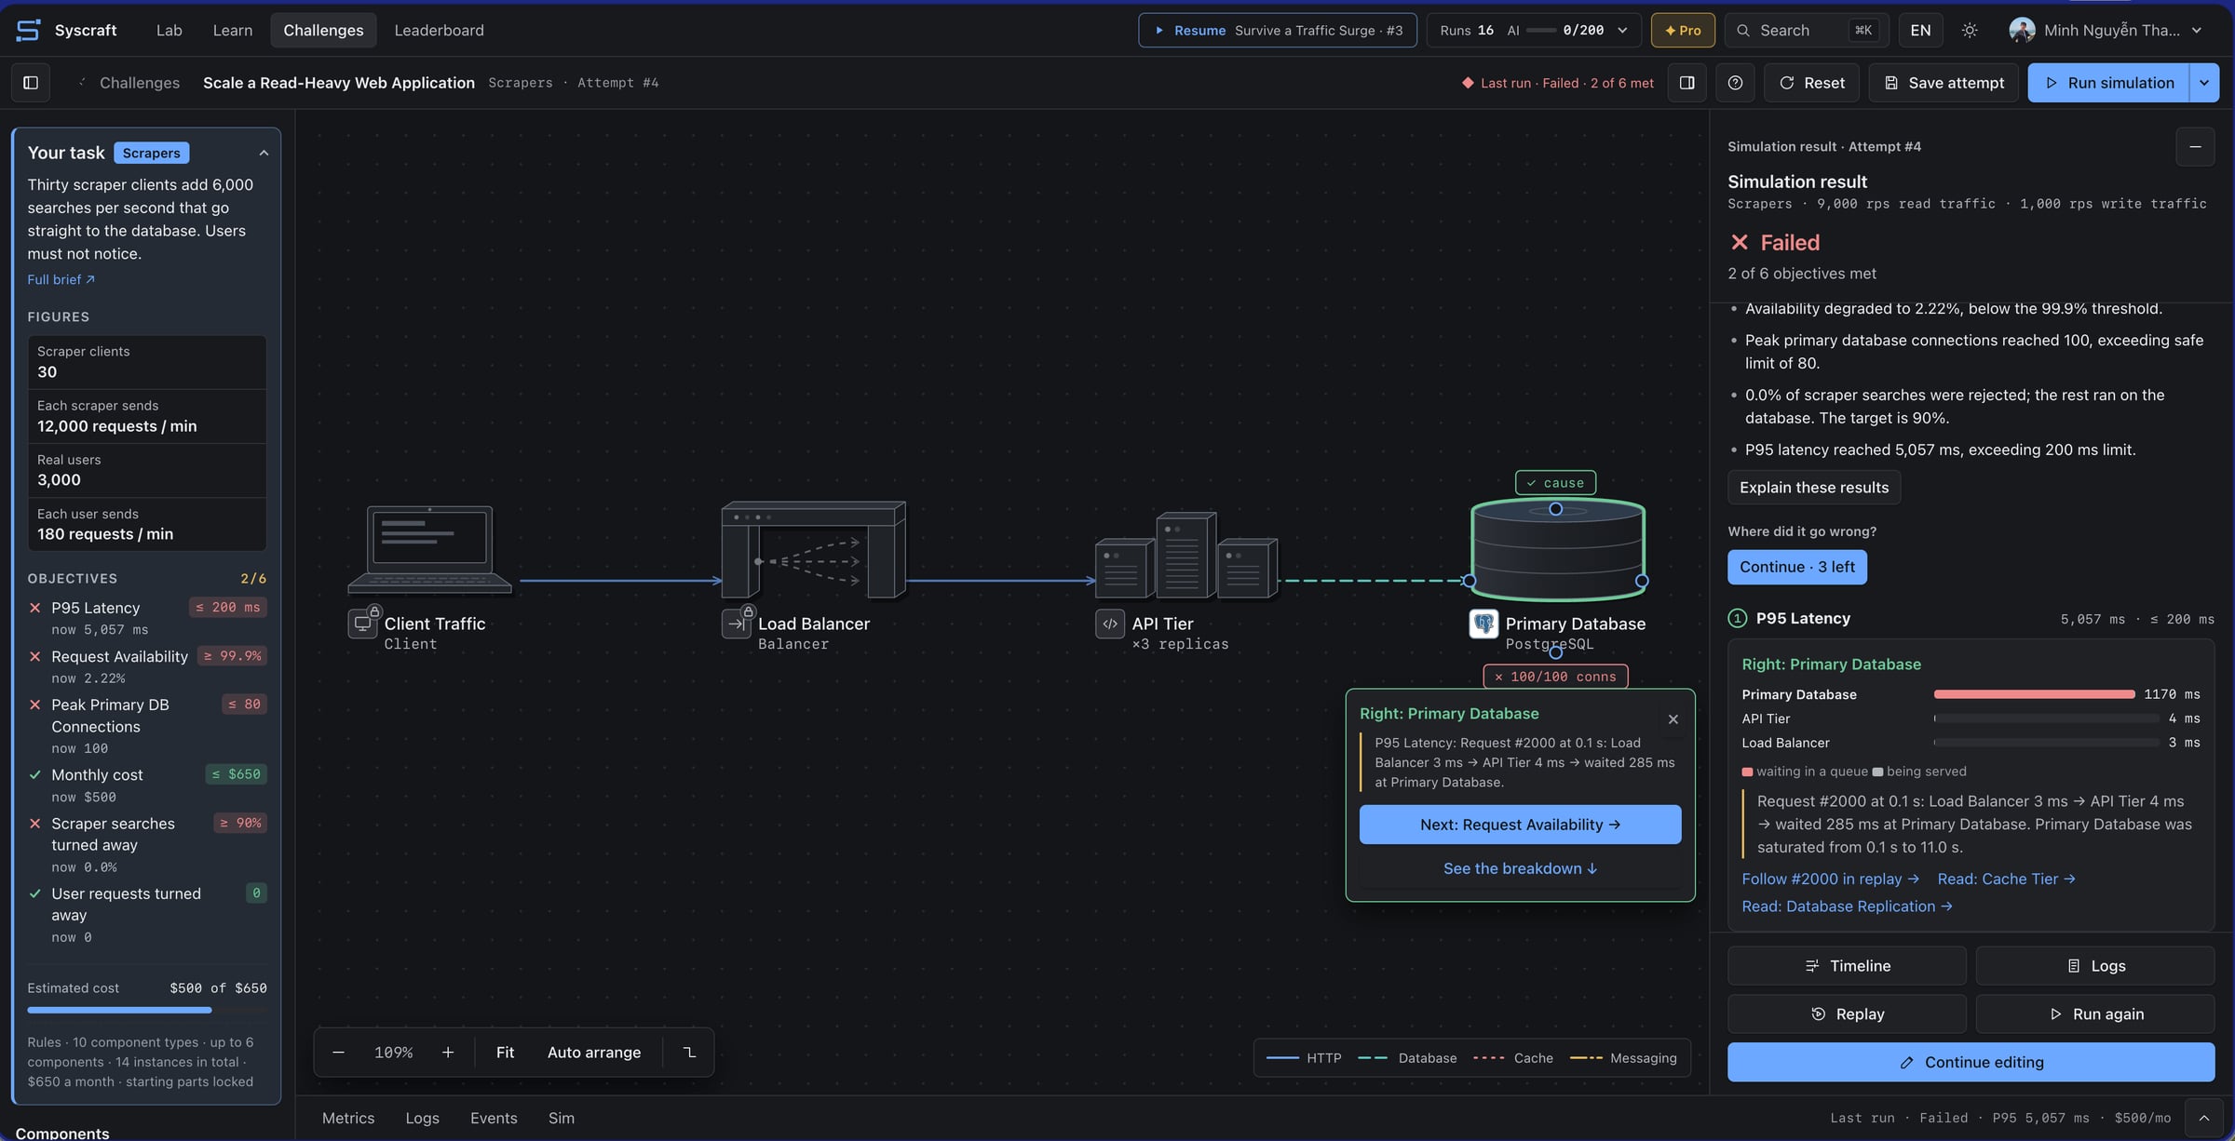Viewport: 2235px width, 1141px height.
Task: Click Next: Request Availability button
Action: point(1520,825)
